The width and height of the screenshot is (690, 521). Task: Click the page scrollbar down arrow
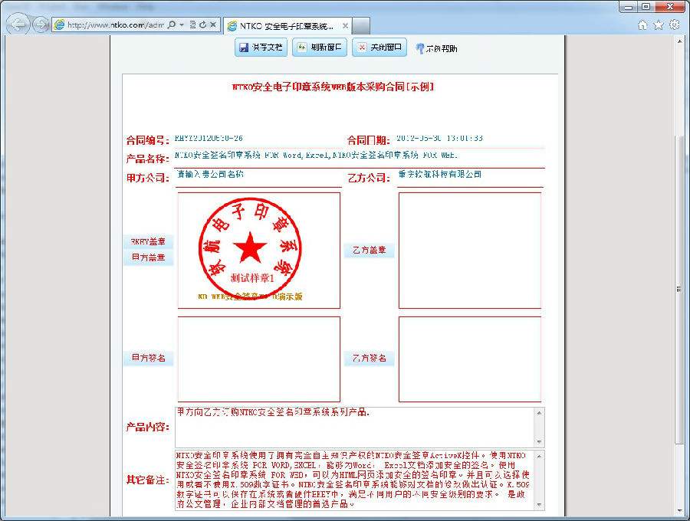point(679,512)
